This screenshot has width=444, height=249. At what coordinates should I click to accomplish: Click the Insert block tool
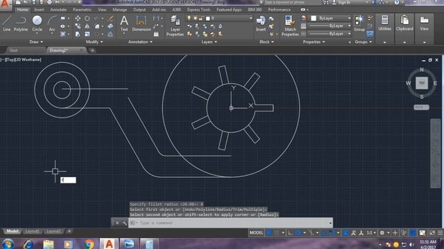coord(261,23)
